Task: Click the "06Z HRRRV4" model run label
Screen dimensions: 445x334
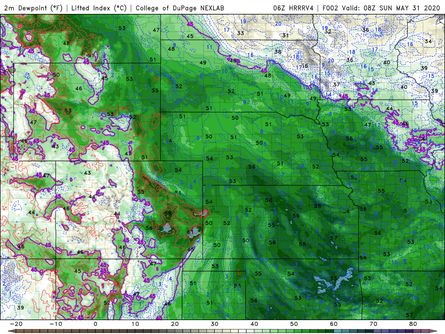Action: tap(293, 8)
